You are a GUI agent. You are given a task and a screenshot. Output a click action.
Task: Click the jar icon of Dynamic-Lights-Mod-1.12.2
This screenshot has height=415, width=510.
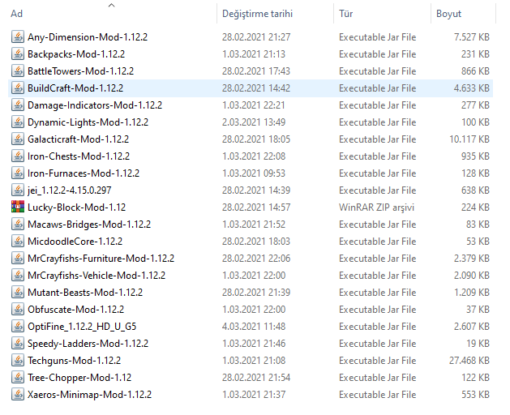tap(18, 122)
